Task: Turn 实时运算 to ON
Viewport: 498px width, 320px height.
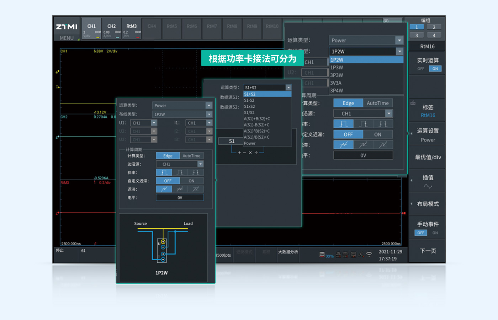Action: pyautogui.click(x=435, y=69)
